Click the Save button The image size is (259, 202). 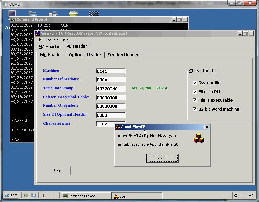point(57,171)
